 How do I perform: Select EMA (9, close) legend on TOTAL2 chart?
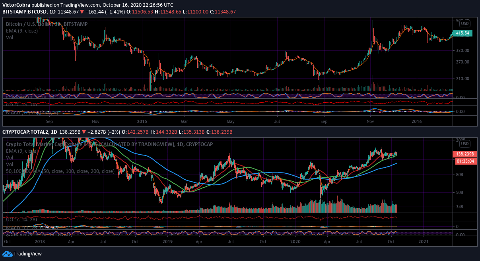(22, 151)
